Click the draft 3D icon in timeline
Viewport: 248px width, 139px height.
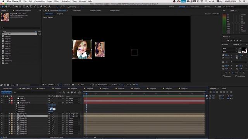(64, 93)
